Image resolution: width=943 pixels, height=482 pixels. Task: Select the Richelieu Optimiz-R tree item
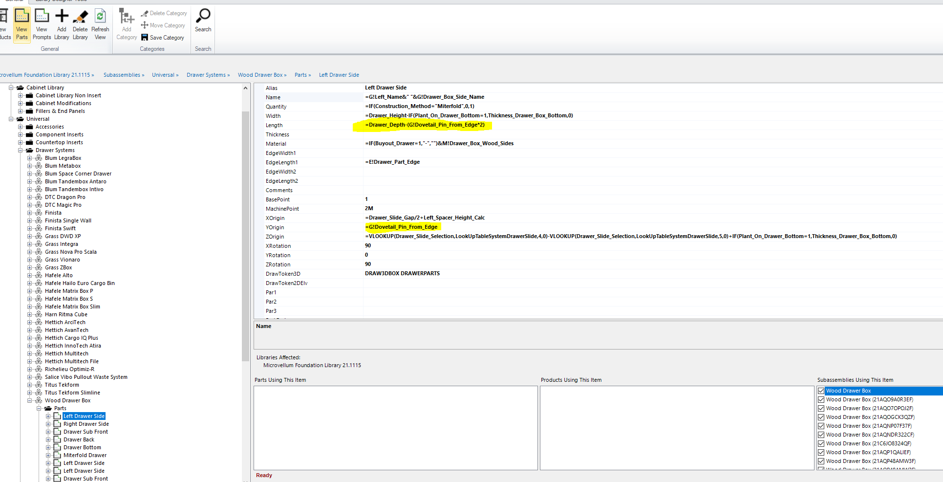click(x=70, y=370)
